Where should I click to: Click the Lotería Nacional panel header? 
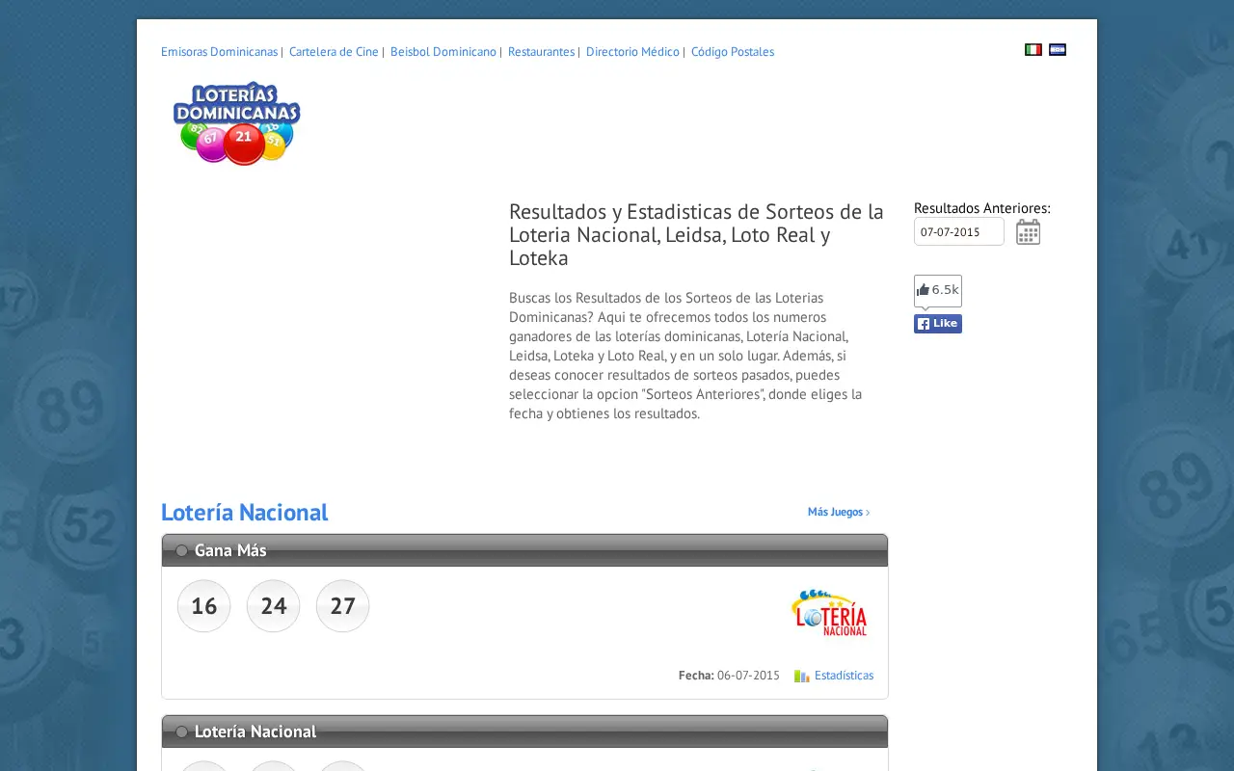[524, 731]
